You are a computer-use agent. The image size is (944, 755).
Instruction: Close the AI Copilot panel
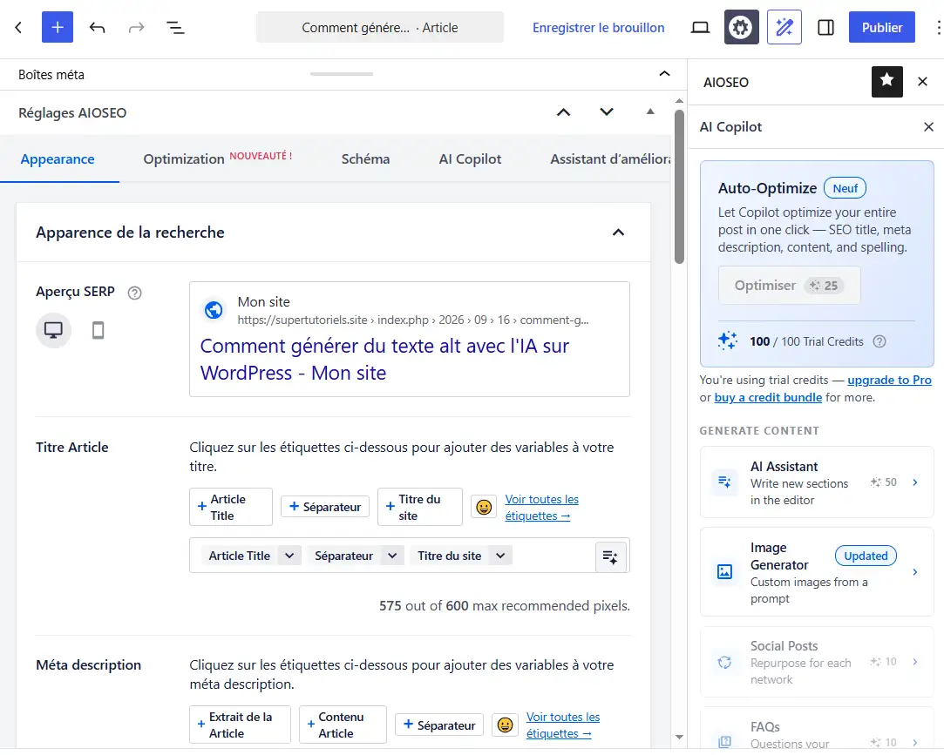(928, 127)
